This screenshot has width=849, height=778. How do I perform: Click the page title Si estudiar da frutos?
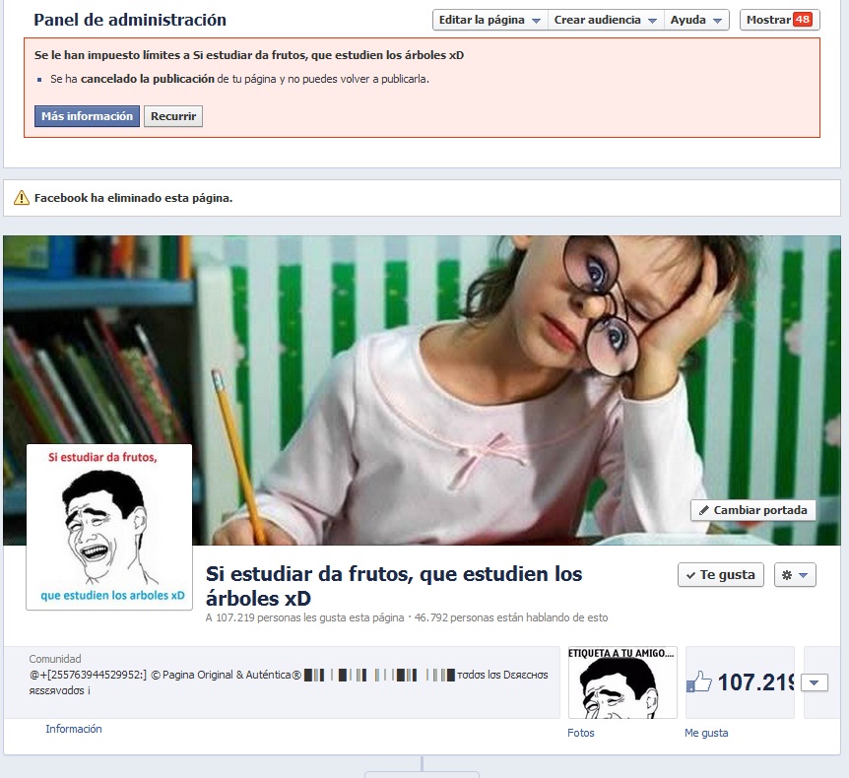(394, 586)
